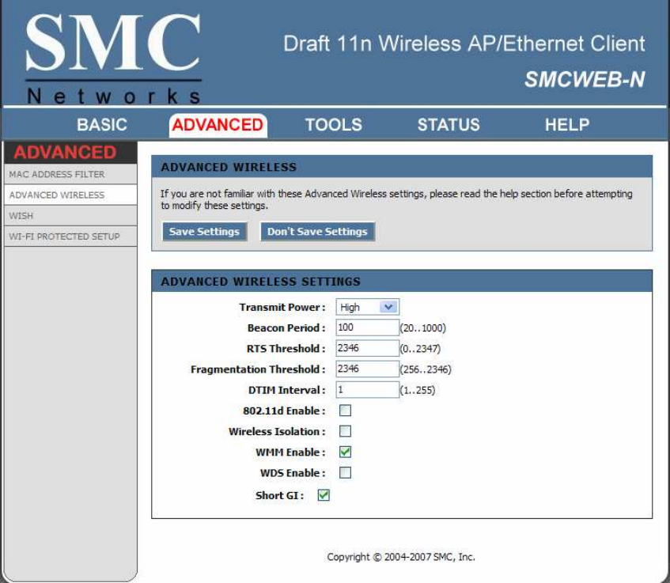Check the WDS Enable checkbox

(x=345, y=472)
